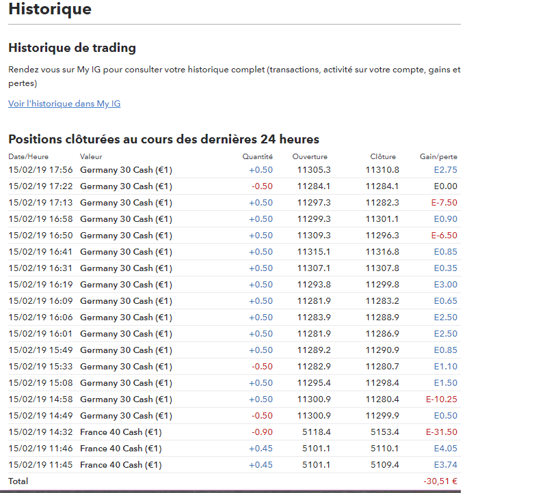Click opening price 11295.4
Screen dimensions: 547x493
pos(314,382)
